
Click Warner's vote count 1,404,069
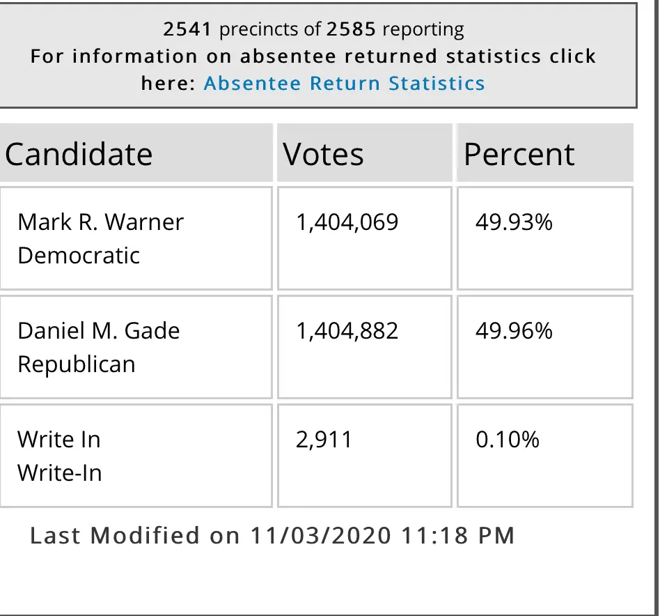(347, 222)
